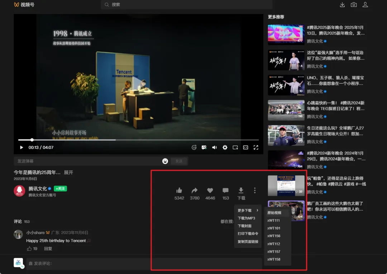387x274 pixels.
Task: Open 鹅厂员工 recommended video title
Action: 335,206
